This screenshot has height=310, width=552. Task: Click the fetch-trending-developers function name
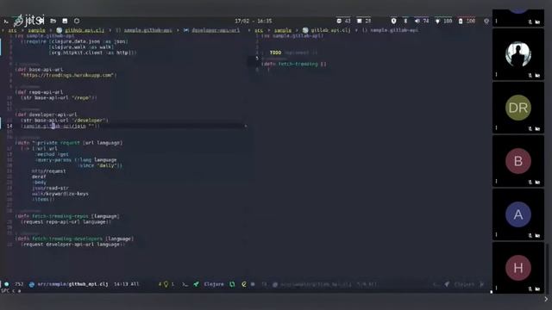(x=67, y=239)
